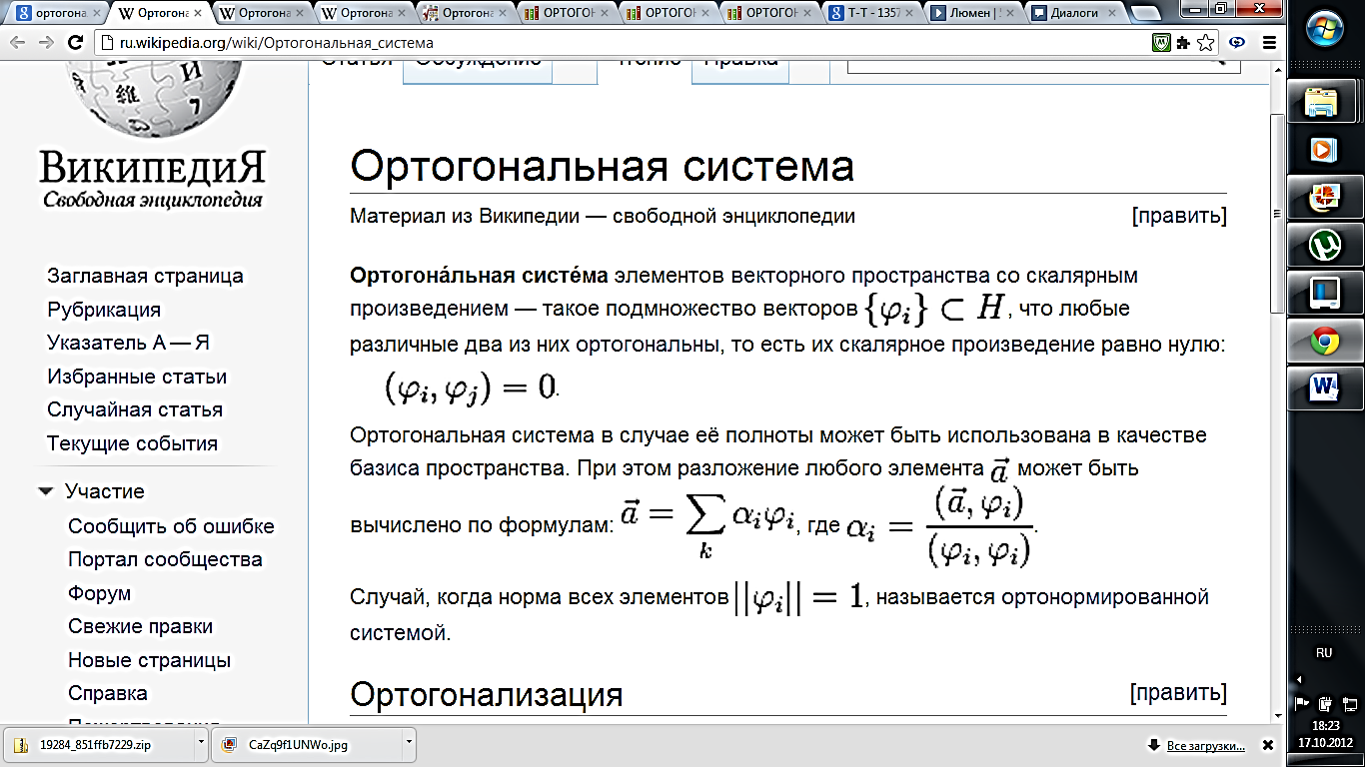Open downloaded file 19284_851ffb7229.zip
The image size is (1365, 767).
(x=98, y=744)
